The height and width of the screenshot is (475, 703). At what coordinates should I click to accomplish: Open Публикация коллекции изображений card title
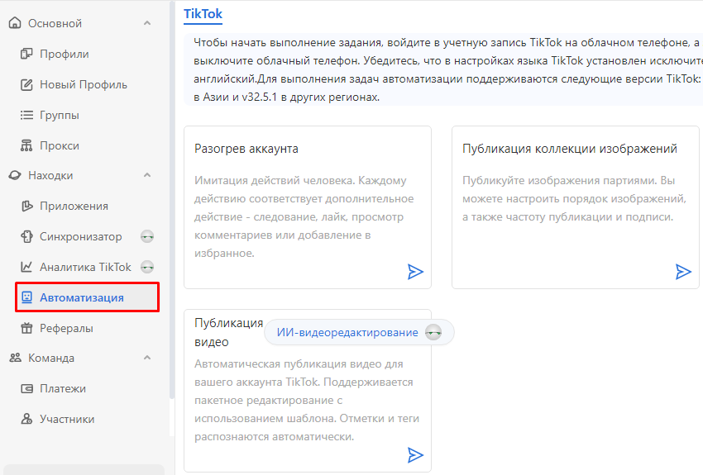coord(569,149)
